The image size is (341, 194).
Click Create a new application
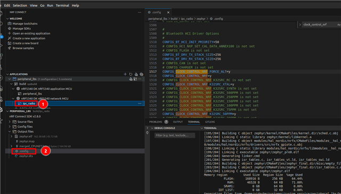tap(29, 38)
